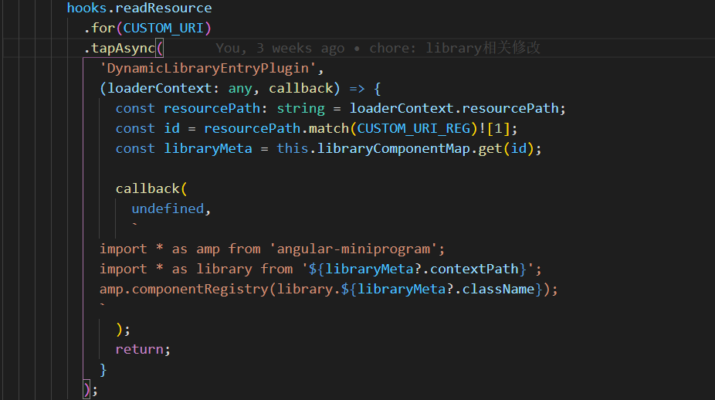Click the 'any' type annotation
This screenshot has width=715, height=400.
pyautogui.click(x=240, y=89)
